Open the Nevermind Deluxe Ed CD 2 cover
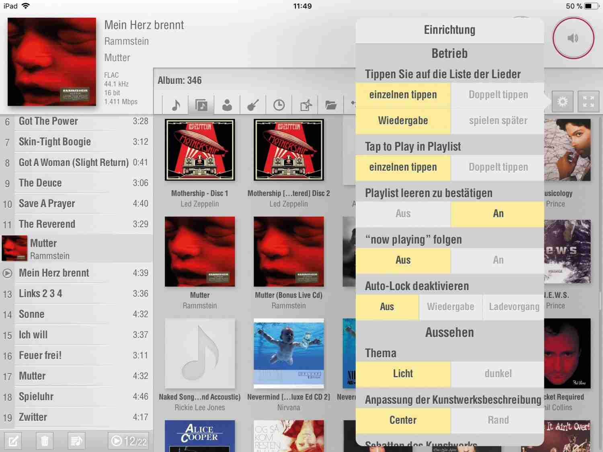Viewport: 603px width, 452px height. [x=289, y=354]
